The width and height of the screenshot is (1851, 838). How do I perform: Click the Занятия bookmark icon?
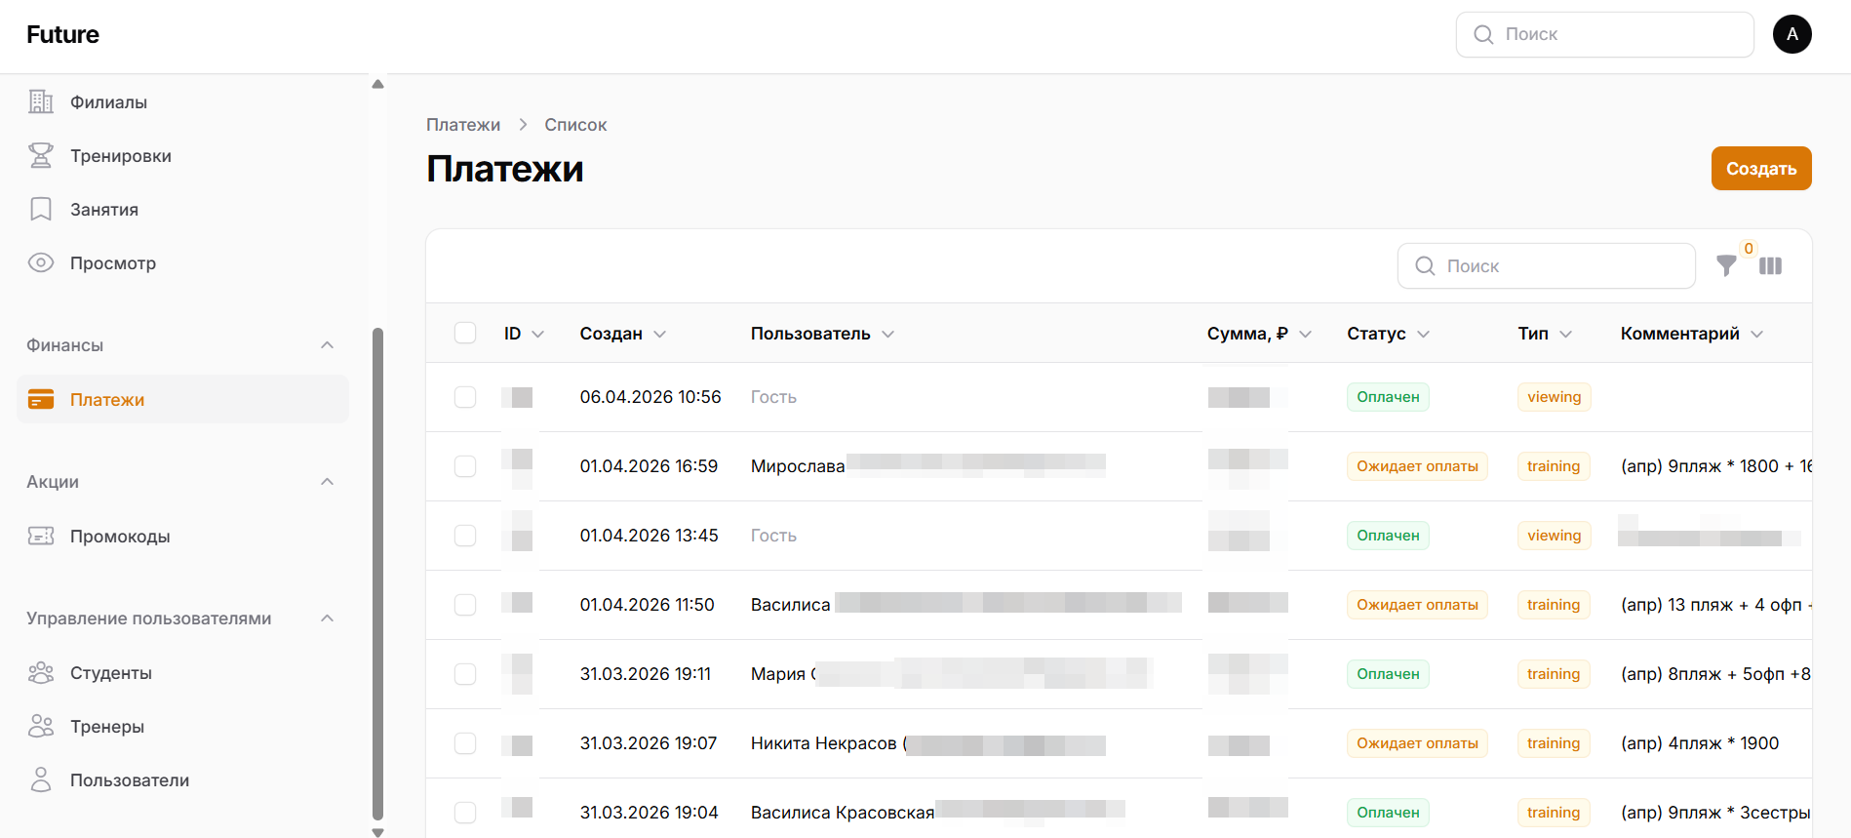(41, 210)
